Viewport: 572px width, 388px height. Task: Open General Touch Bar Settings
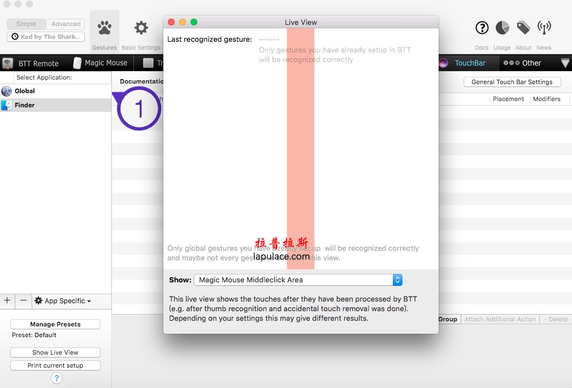pyautogui.click(x=512, y=82)
